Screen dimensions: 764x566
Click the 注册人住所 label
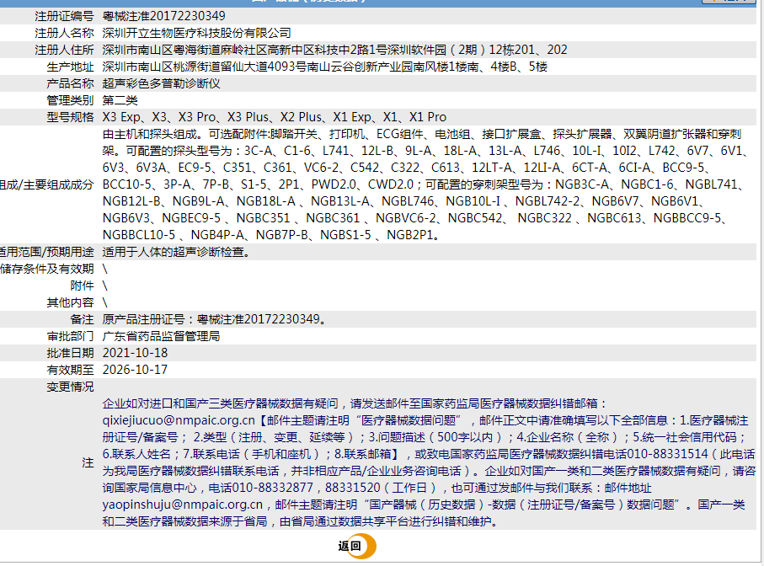point(64,50)
